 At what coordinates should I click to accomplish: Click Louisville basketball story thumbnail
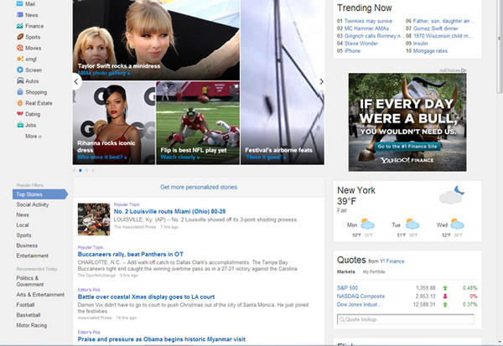pos(94,219)
